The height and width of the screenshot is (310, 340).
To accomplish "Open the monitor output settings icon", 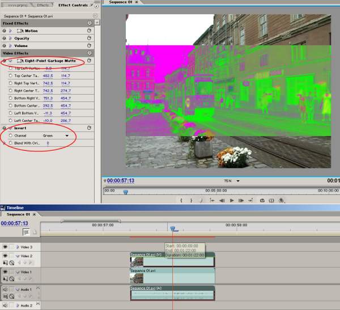I will pos(281,201).
